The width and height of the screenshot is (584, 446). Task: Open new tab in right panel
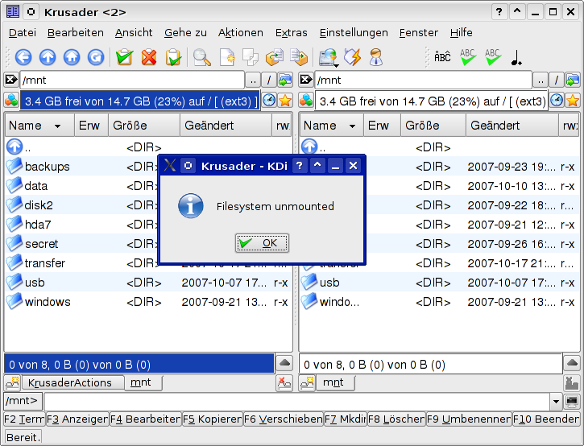307,382
